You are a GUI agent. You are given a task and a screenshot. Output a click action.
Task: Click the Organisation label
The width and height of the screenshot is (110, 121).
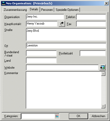12,17
